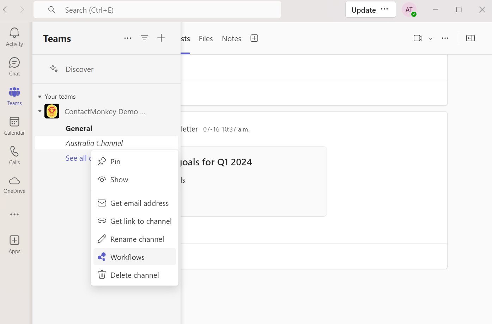Click the Teams panel heading
This screenshot has height=324, width=492.
pos(57,38)
